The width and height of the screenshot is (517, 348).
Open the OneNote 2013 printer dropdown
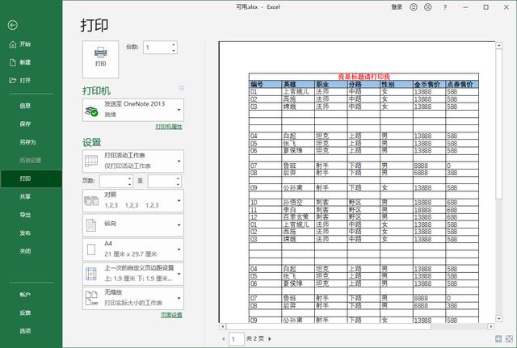coord(133,110)
